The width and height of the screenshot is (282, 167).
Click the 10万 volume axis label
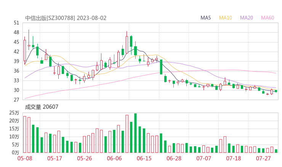[x=14, y=137]
